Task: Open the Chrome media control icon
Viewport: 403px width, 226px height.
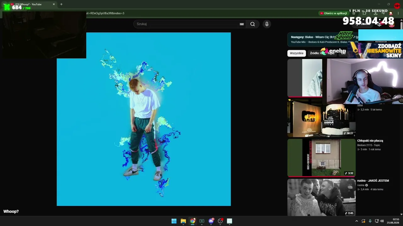Action: (x=383, y=13)
